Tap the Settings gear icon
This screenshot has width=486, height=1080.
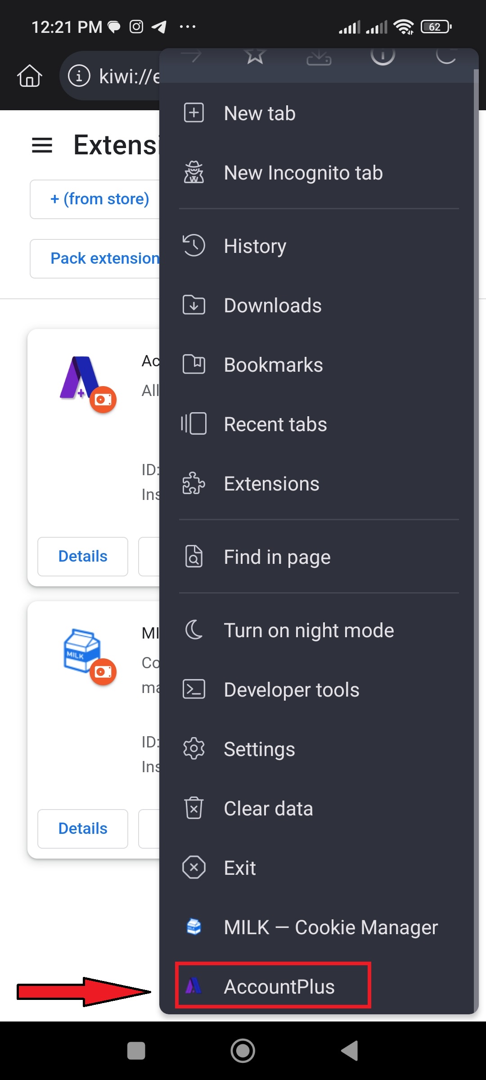point(194,748)
